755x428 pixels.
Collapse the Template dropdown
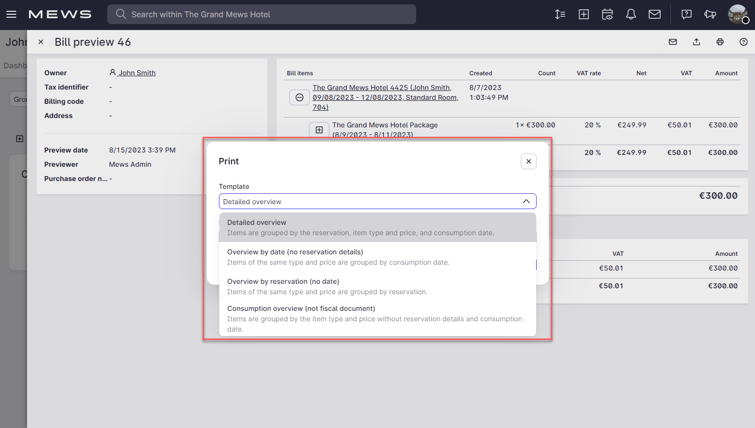click(526, 201)
